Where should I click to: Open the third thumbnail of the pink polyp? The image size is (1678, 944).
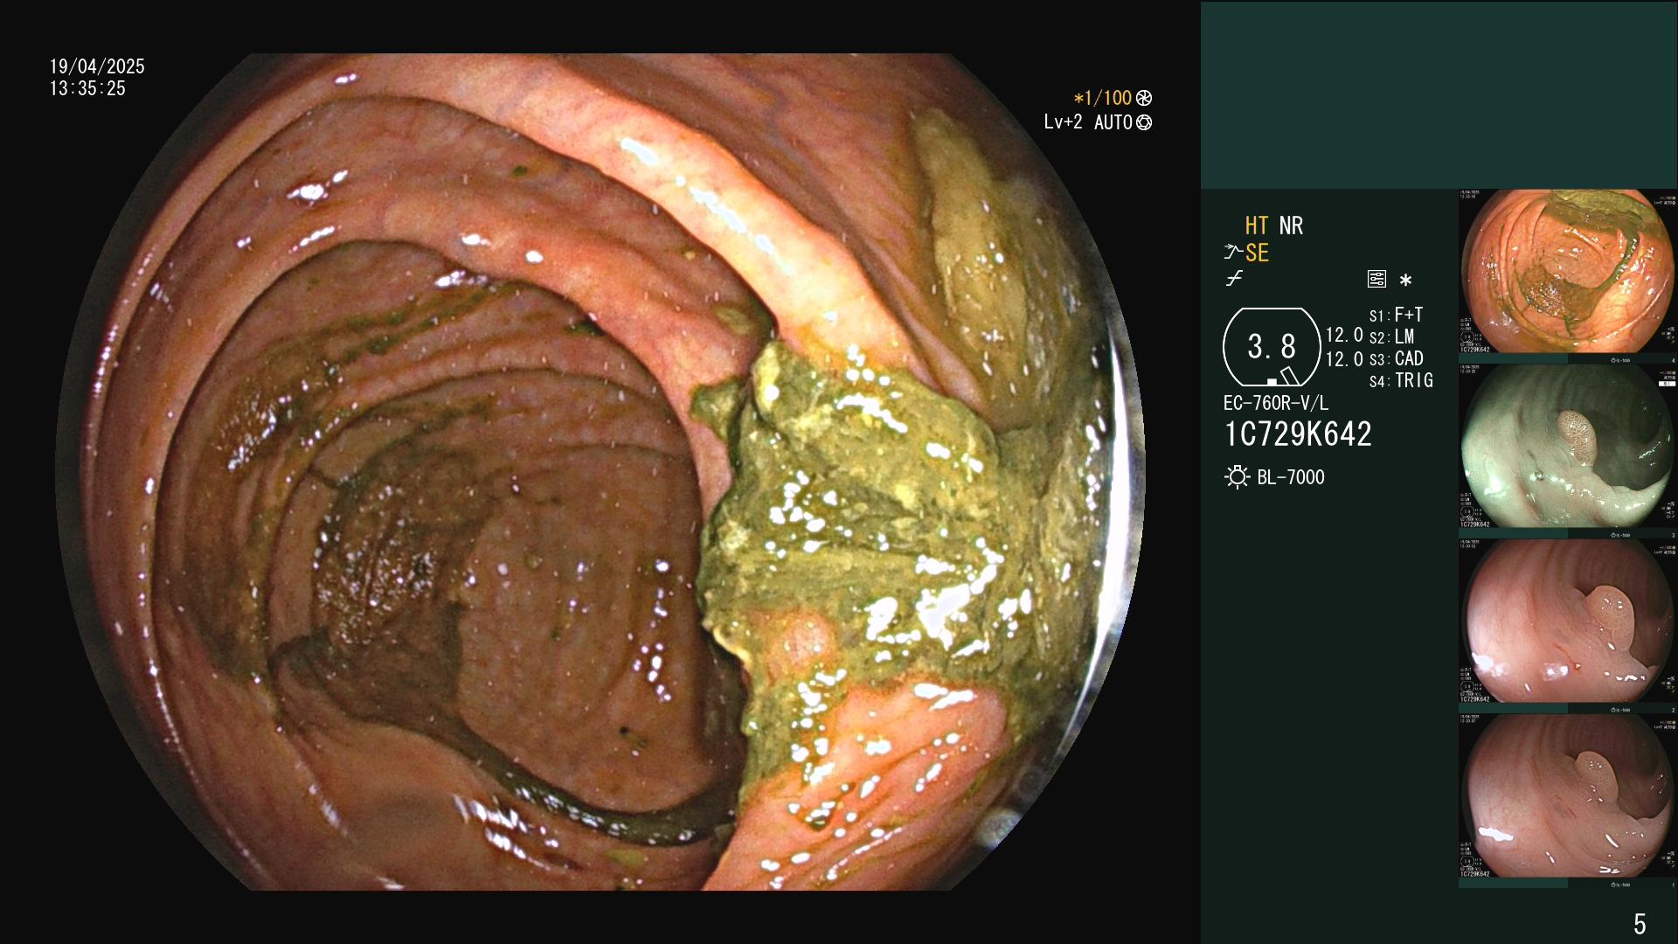coord(1567,621)
